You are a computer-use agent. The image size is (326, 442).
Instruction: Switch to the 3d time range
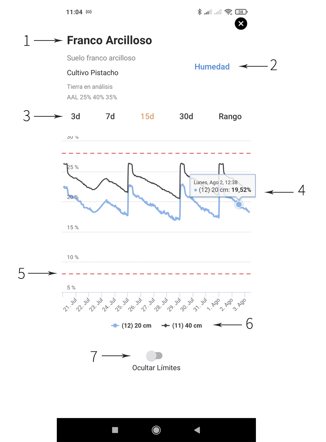(75, 116)
